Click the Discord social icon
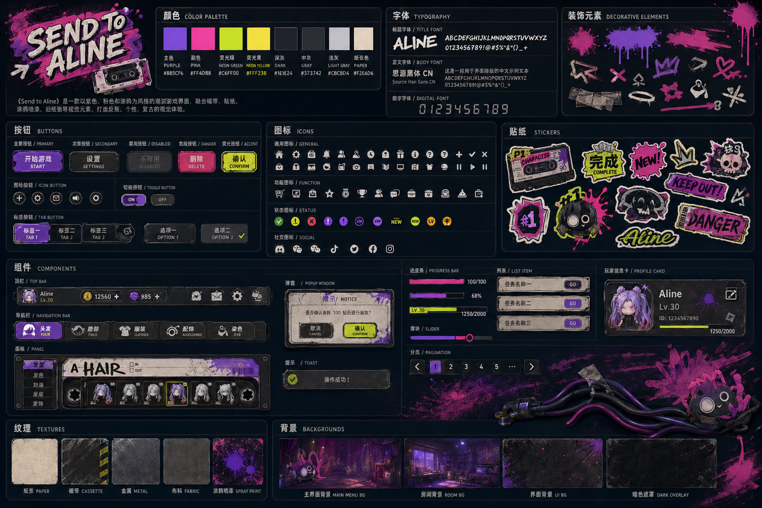The image size is (762, 508). coord(280,249)
